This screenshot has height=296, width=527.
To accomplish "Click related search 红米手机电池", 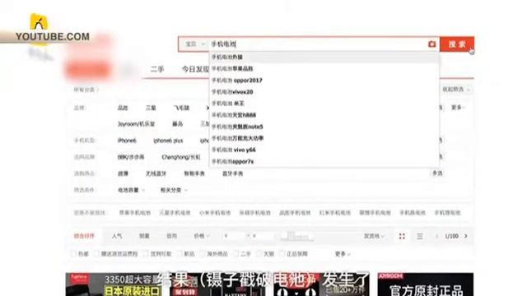I will point(335,213).
